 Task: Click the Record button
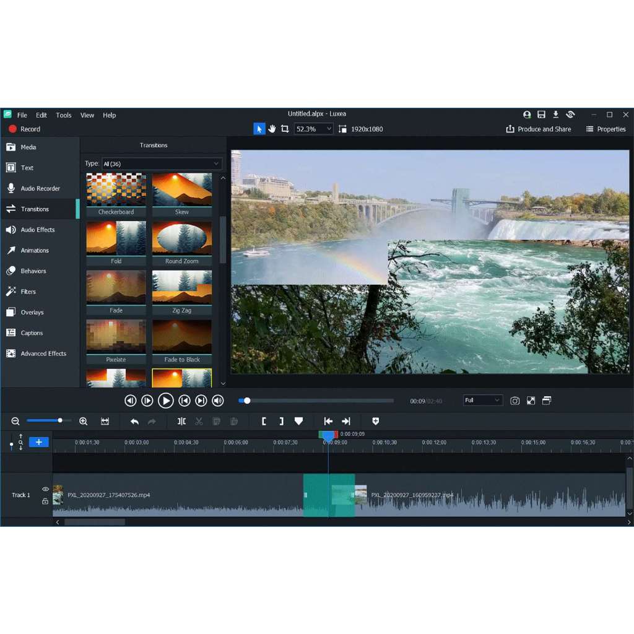tap(24, 129)
